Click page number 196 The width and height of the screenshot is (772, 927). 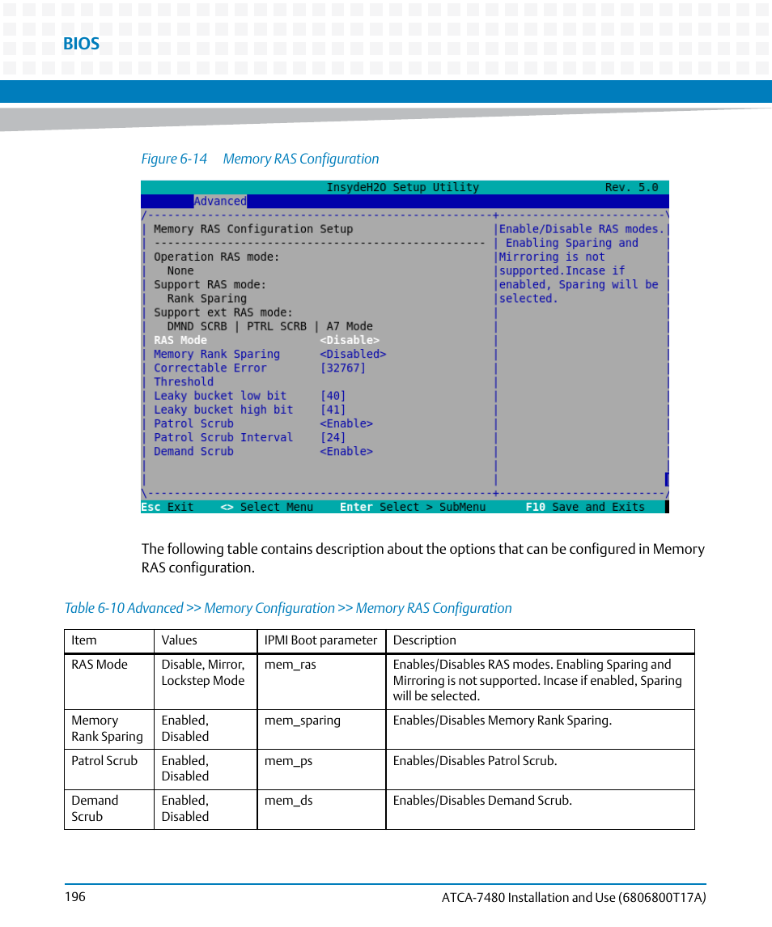75,897
